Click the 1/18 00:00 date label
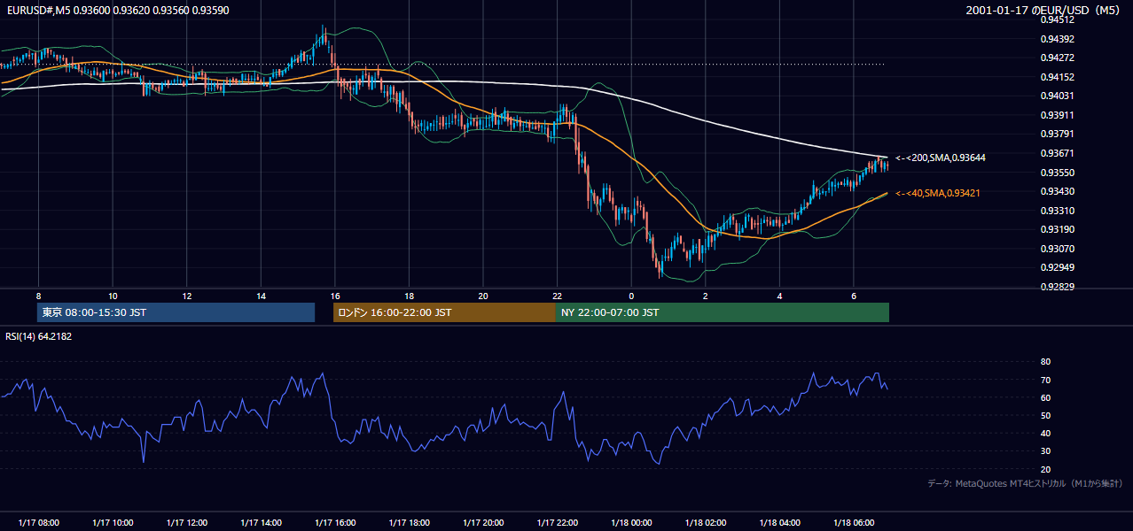This screenshot has height=531, width=1133. point(631,522)
